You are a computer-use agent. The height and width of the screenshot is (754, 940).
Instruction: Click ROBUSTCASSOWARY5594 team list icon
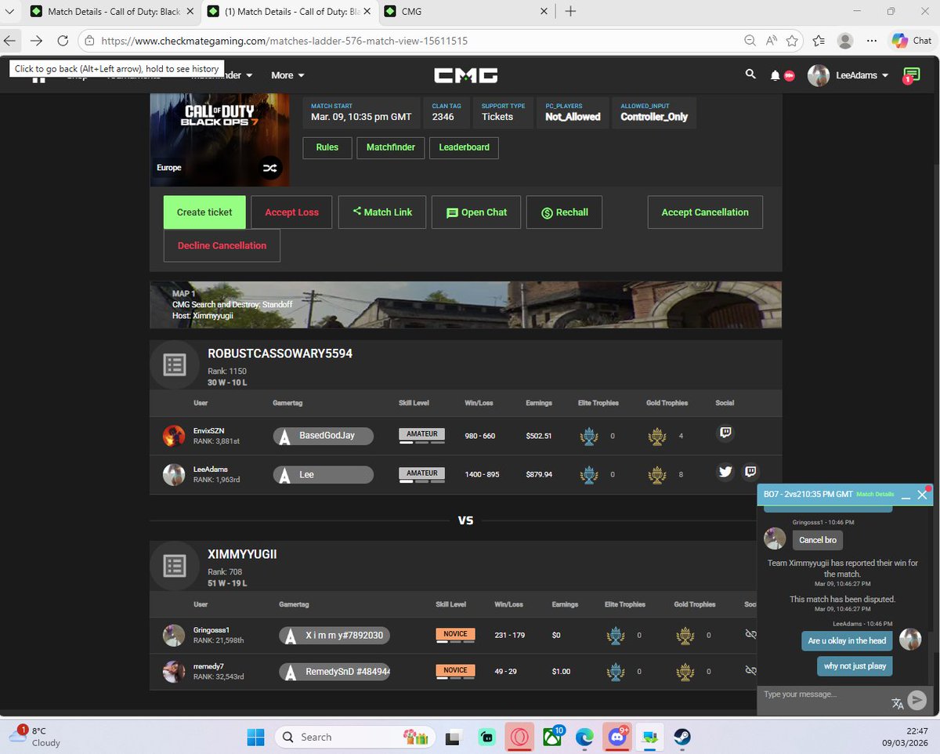174,364
